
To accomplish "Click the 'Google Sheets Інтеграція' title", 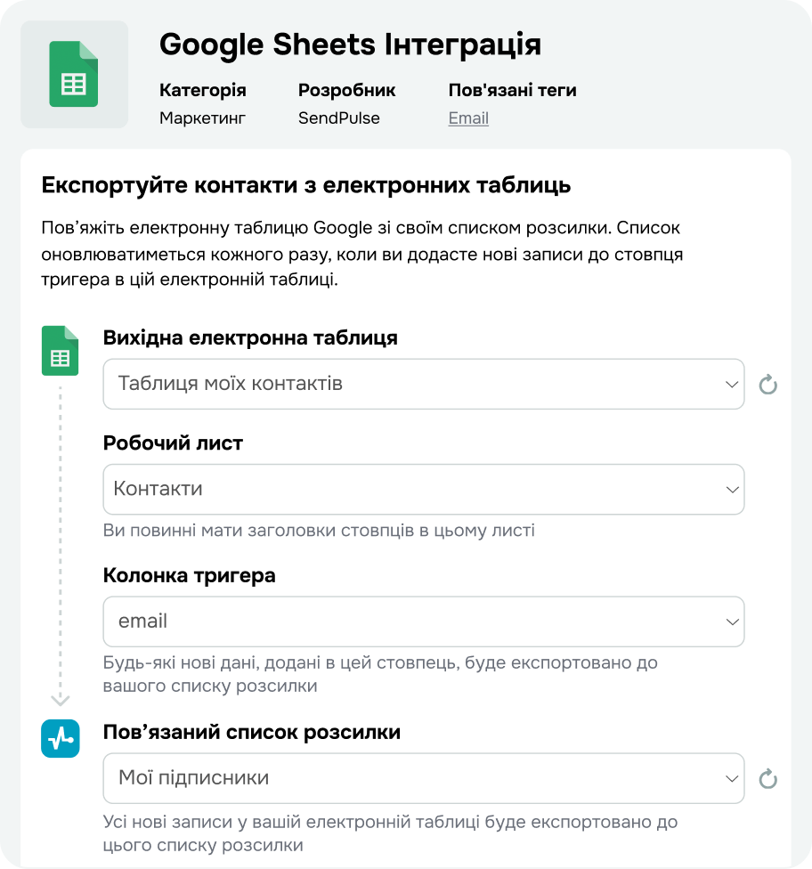I will point(350,44).
